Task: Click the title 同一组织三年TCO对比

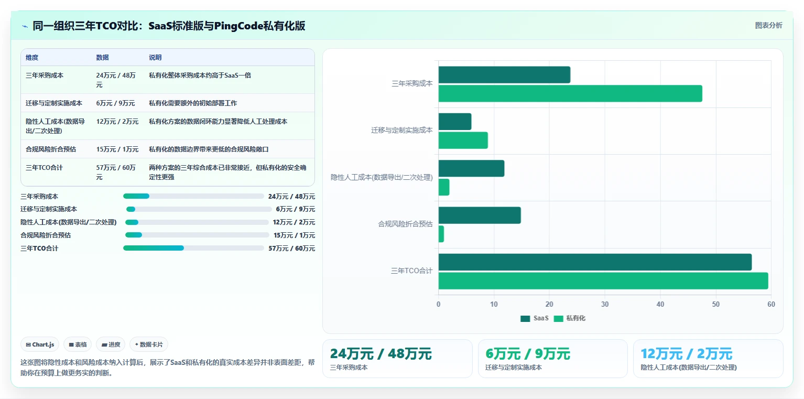Action: tap(169, 26)
